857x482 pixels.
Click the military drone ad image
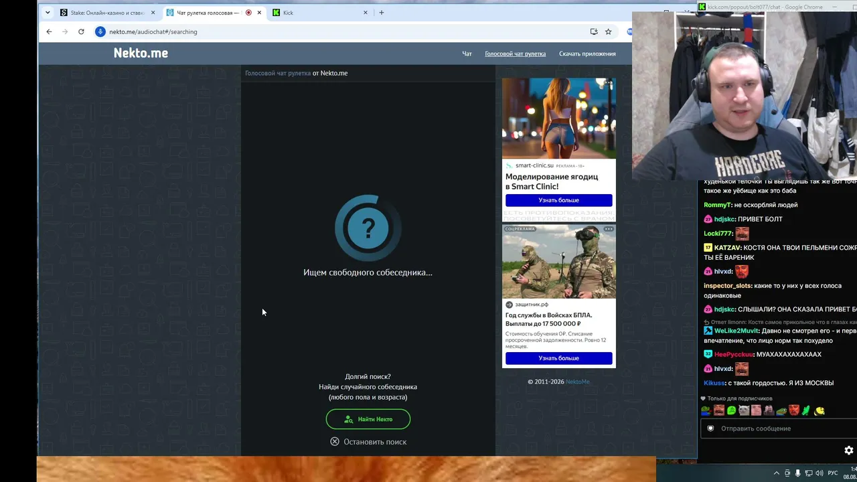(x=558, y=262)
